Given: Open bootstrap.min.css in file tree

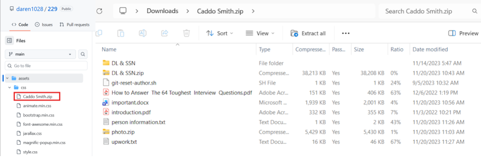Looking at the screenshot, I should click(39, 115).
